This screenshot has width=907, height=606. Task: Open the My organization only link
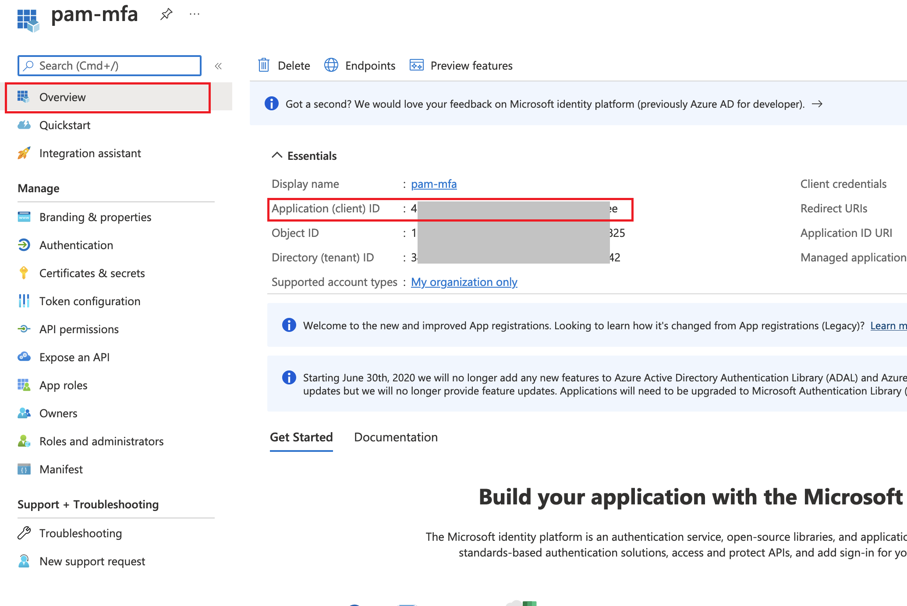click(x=464, y=282)
